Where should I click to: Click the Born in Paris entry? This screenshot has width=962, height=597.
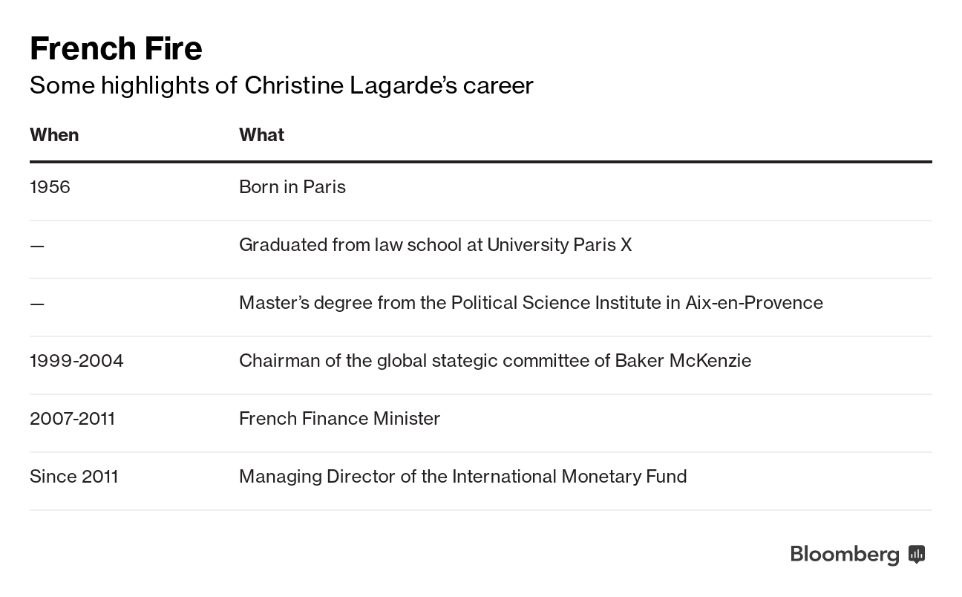point(292,187)
